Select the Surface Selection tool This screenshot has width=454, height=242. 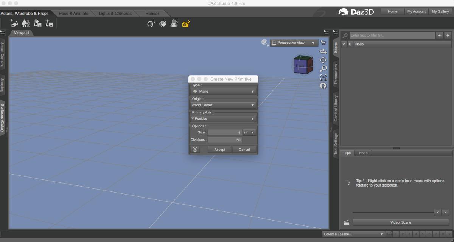163,23
